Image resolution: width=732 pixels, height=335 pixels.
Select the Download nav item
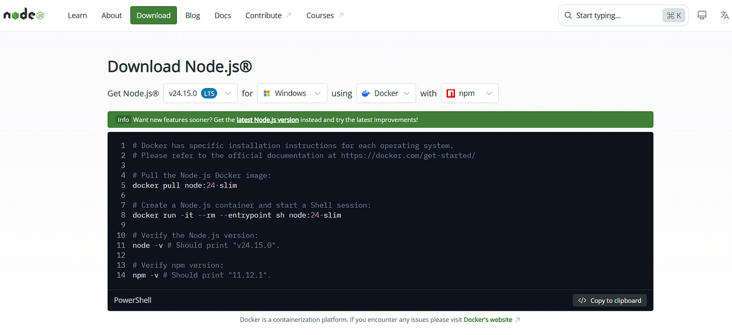153,16
